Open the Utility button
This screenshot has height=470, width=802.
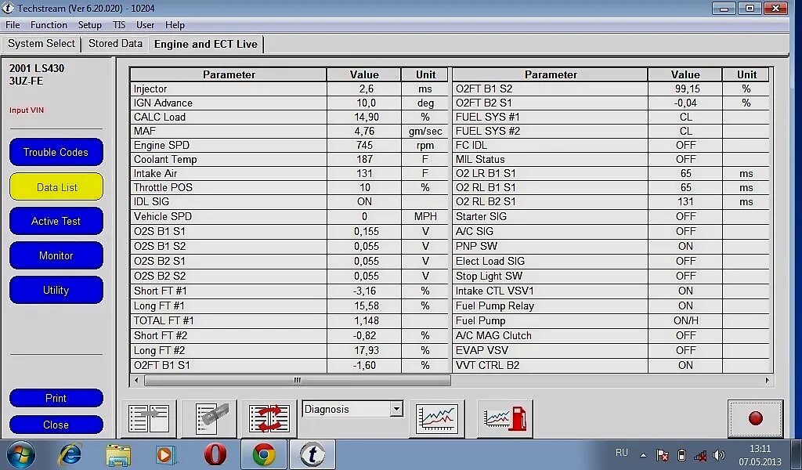pyautogui.click(x=56, y=290)
